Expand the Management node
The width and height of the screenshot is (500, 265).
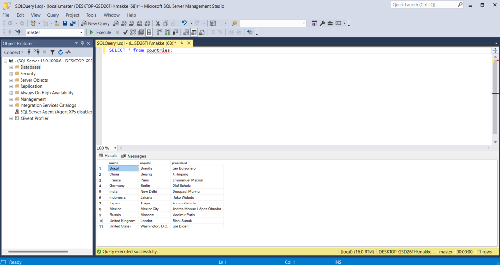[11, 99]
